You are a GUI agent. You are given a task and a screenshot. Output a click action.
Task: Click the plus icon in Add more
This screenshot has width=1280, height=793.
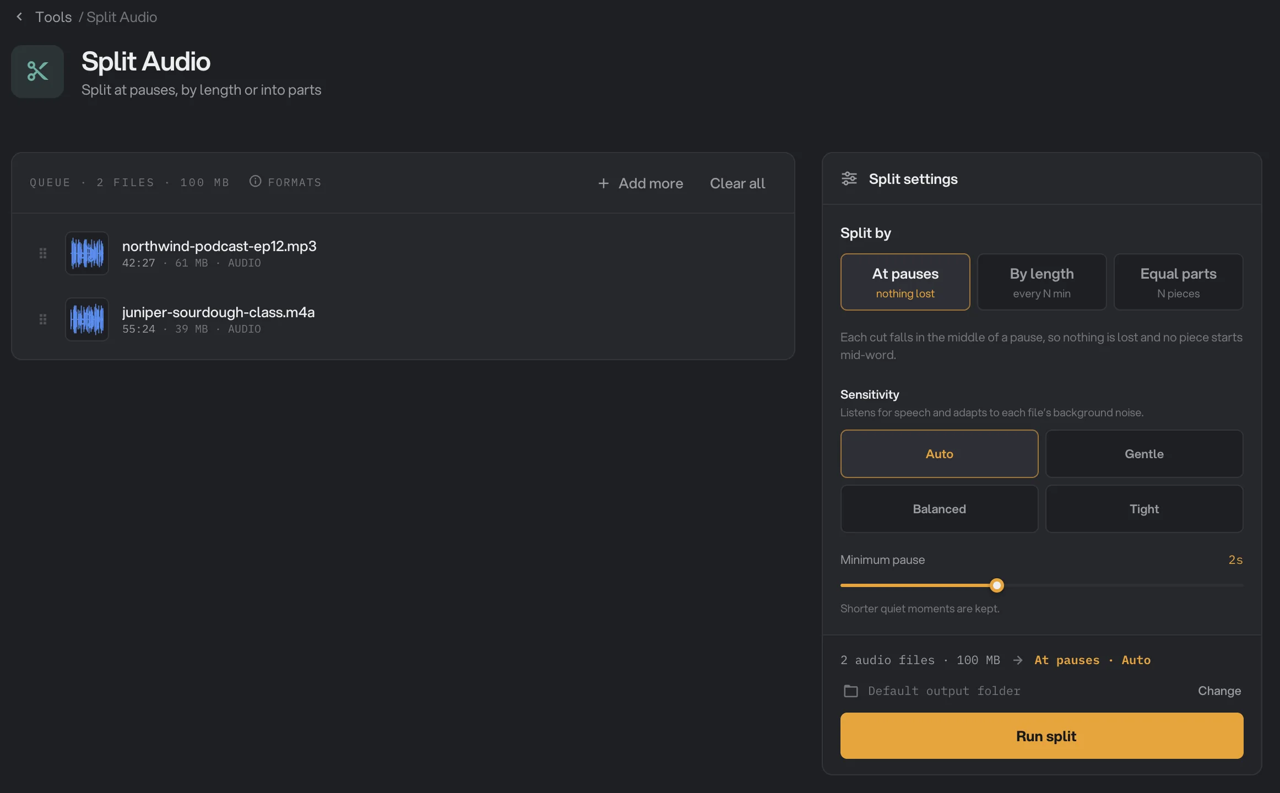point(604,183)
